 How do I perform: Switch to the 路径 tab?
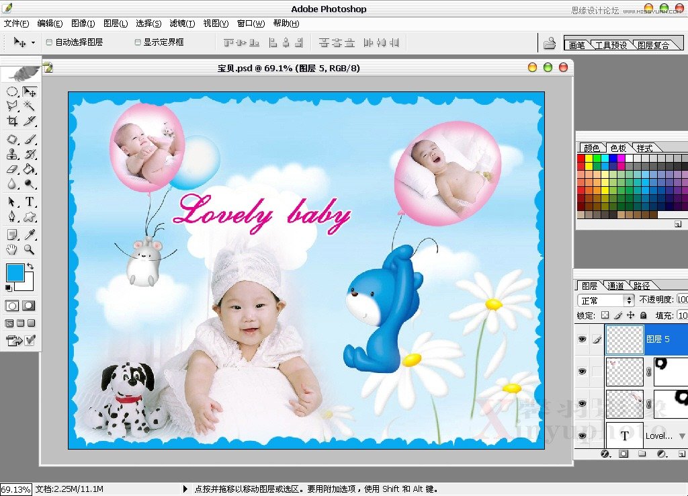coord(642,286)
